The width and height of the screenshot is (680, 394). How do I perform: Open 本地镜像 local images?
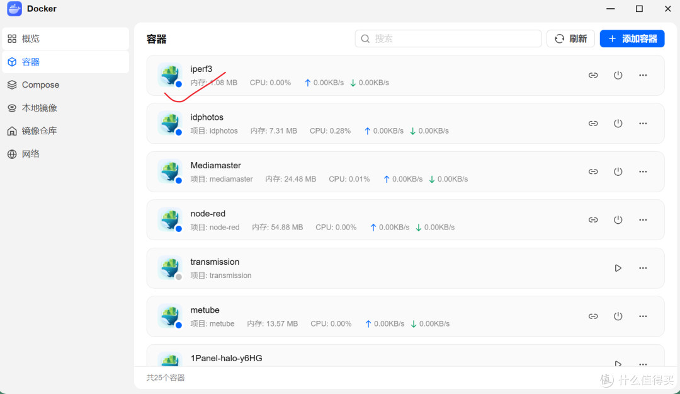tap(65, 108)
